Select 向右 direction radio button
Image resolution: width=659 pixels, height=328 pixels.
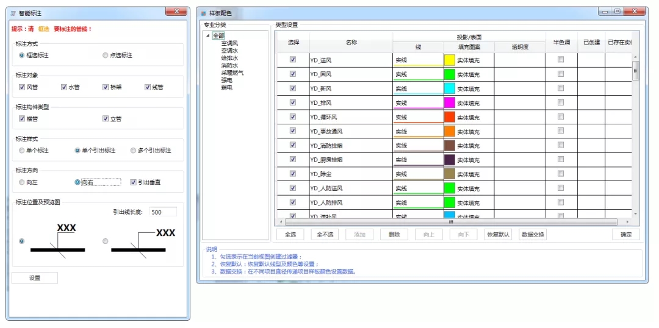77,182
